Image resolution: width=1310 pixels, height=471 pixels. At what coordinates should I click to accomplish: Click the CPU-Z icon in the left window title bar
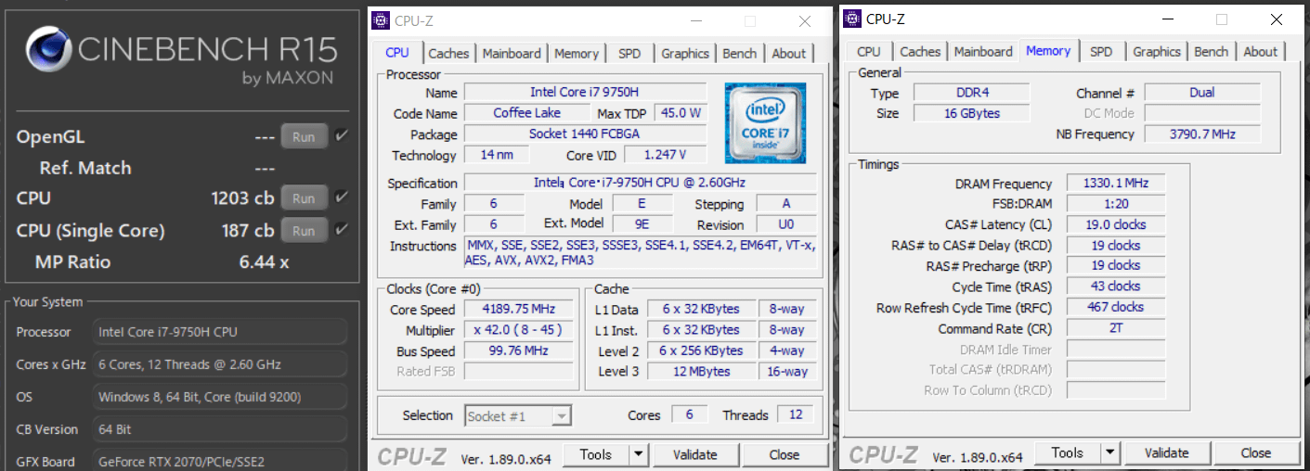coord(382,20)
